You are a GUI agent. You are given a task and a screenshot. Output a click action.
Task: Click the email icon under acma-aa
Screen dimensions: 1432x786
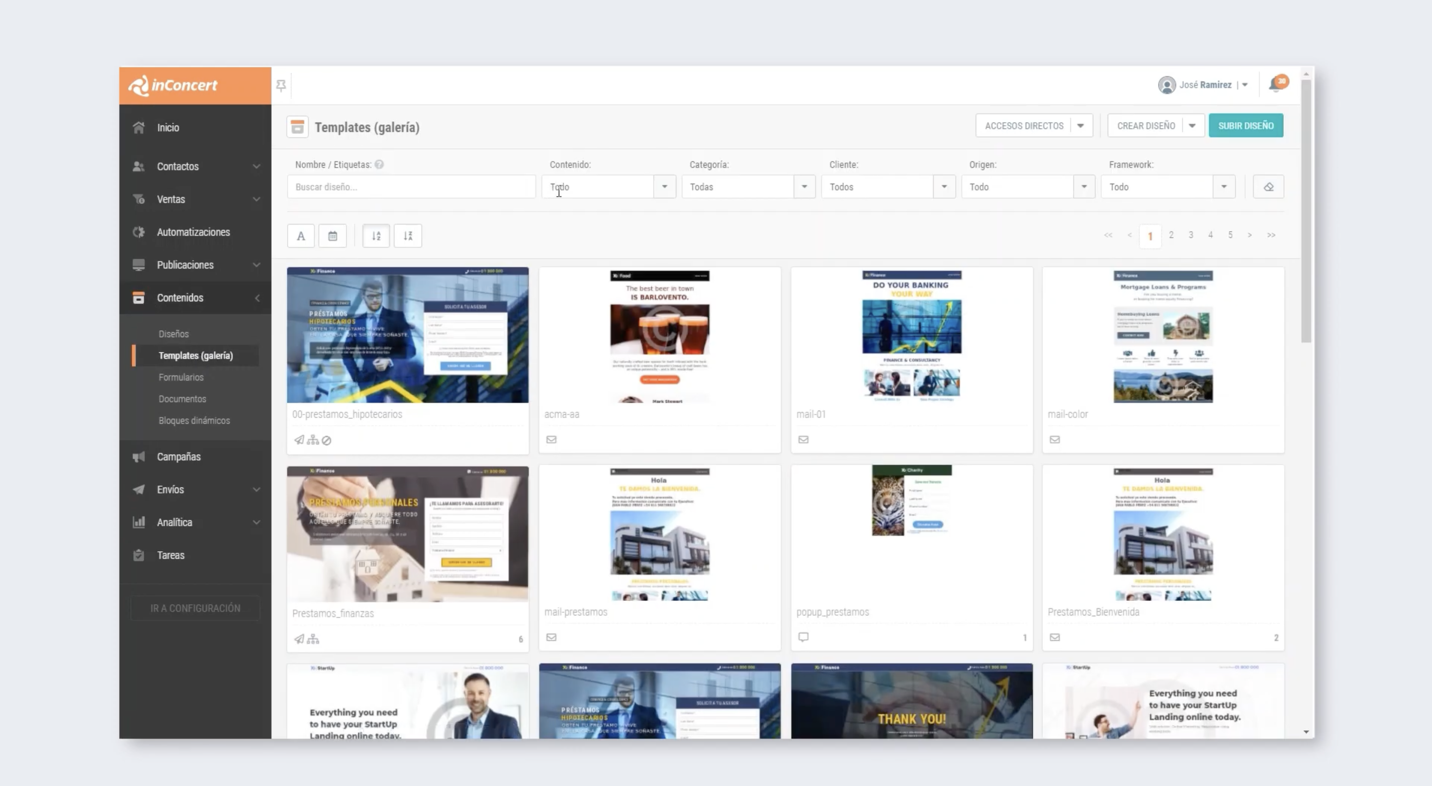[551, 439]
